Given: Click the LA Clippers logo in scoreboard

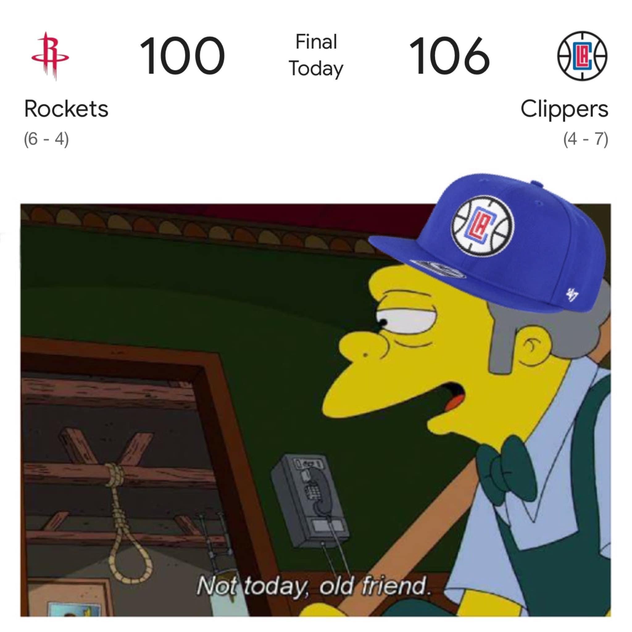Looking at the screenshot, I should 583,56.
